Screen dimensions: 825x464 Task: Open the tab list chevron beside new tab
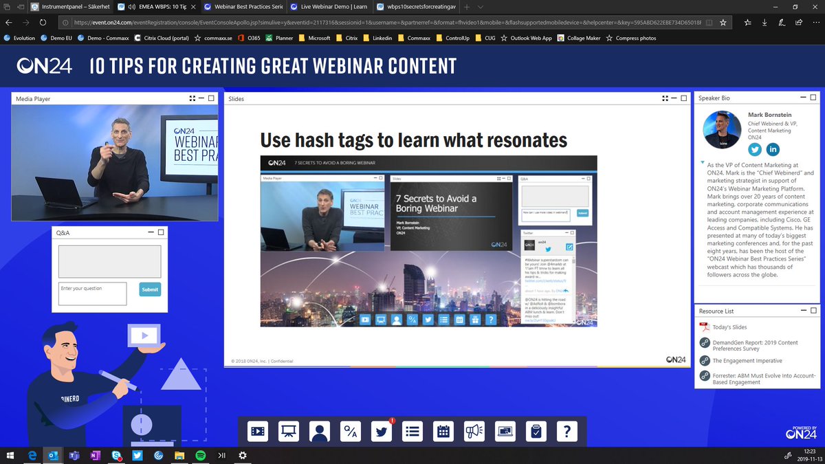point(482,7)
